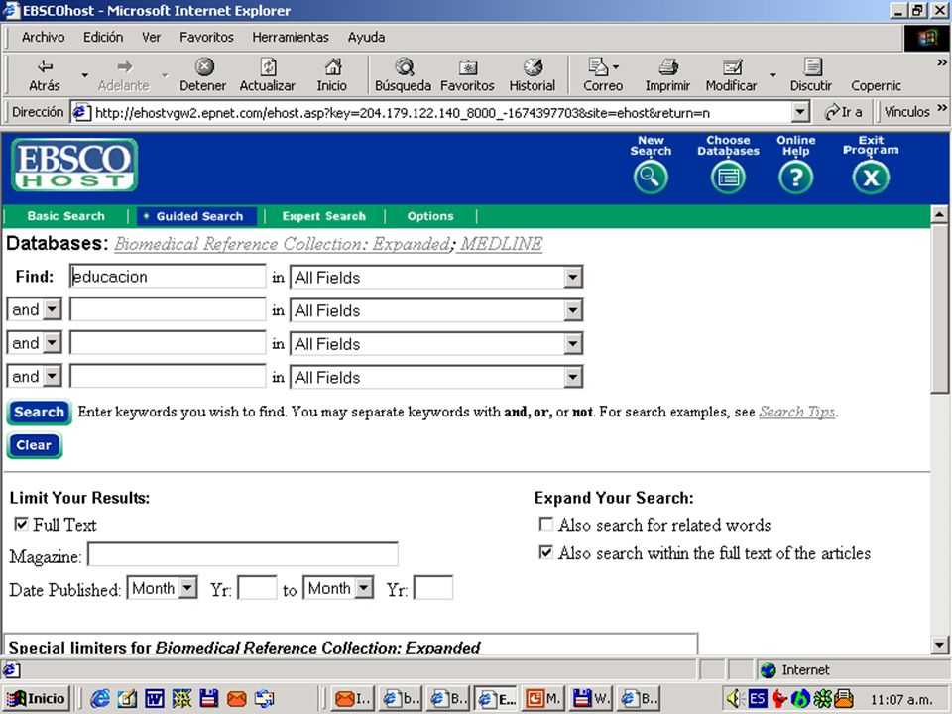The height and width of the screenshot is (714, 952).
Task: Click the Magazine text field
Action: [x=243, y=554]
